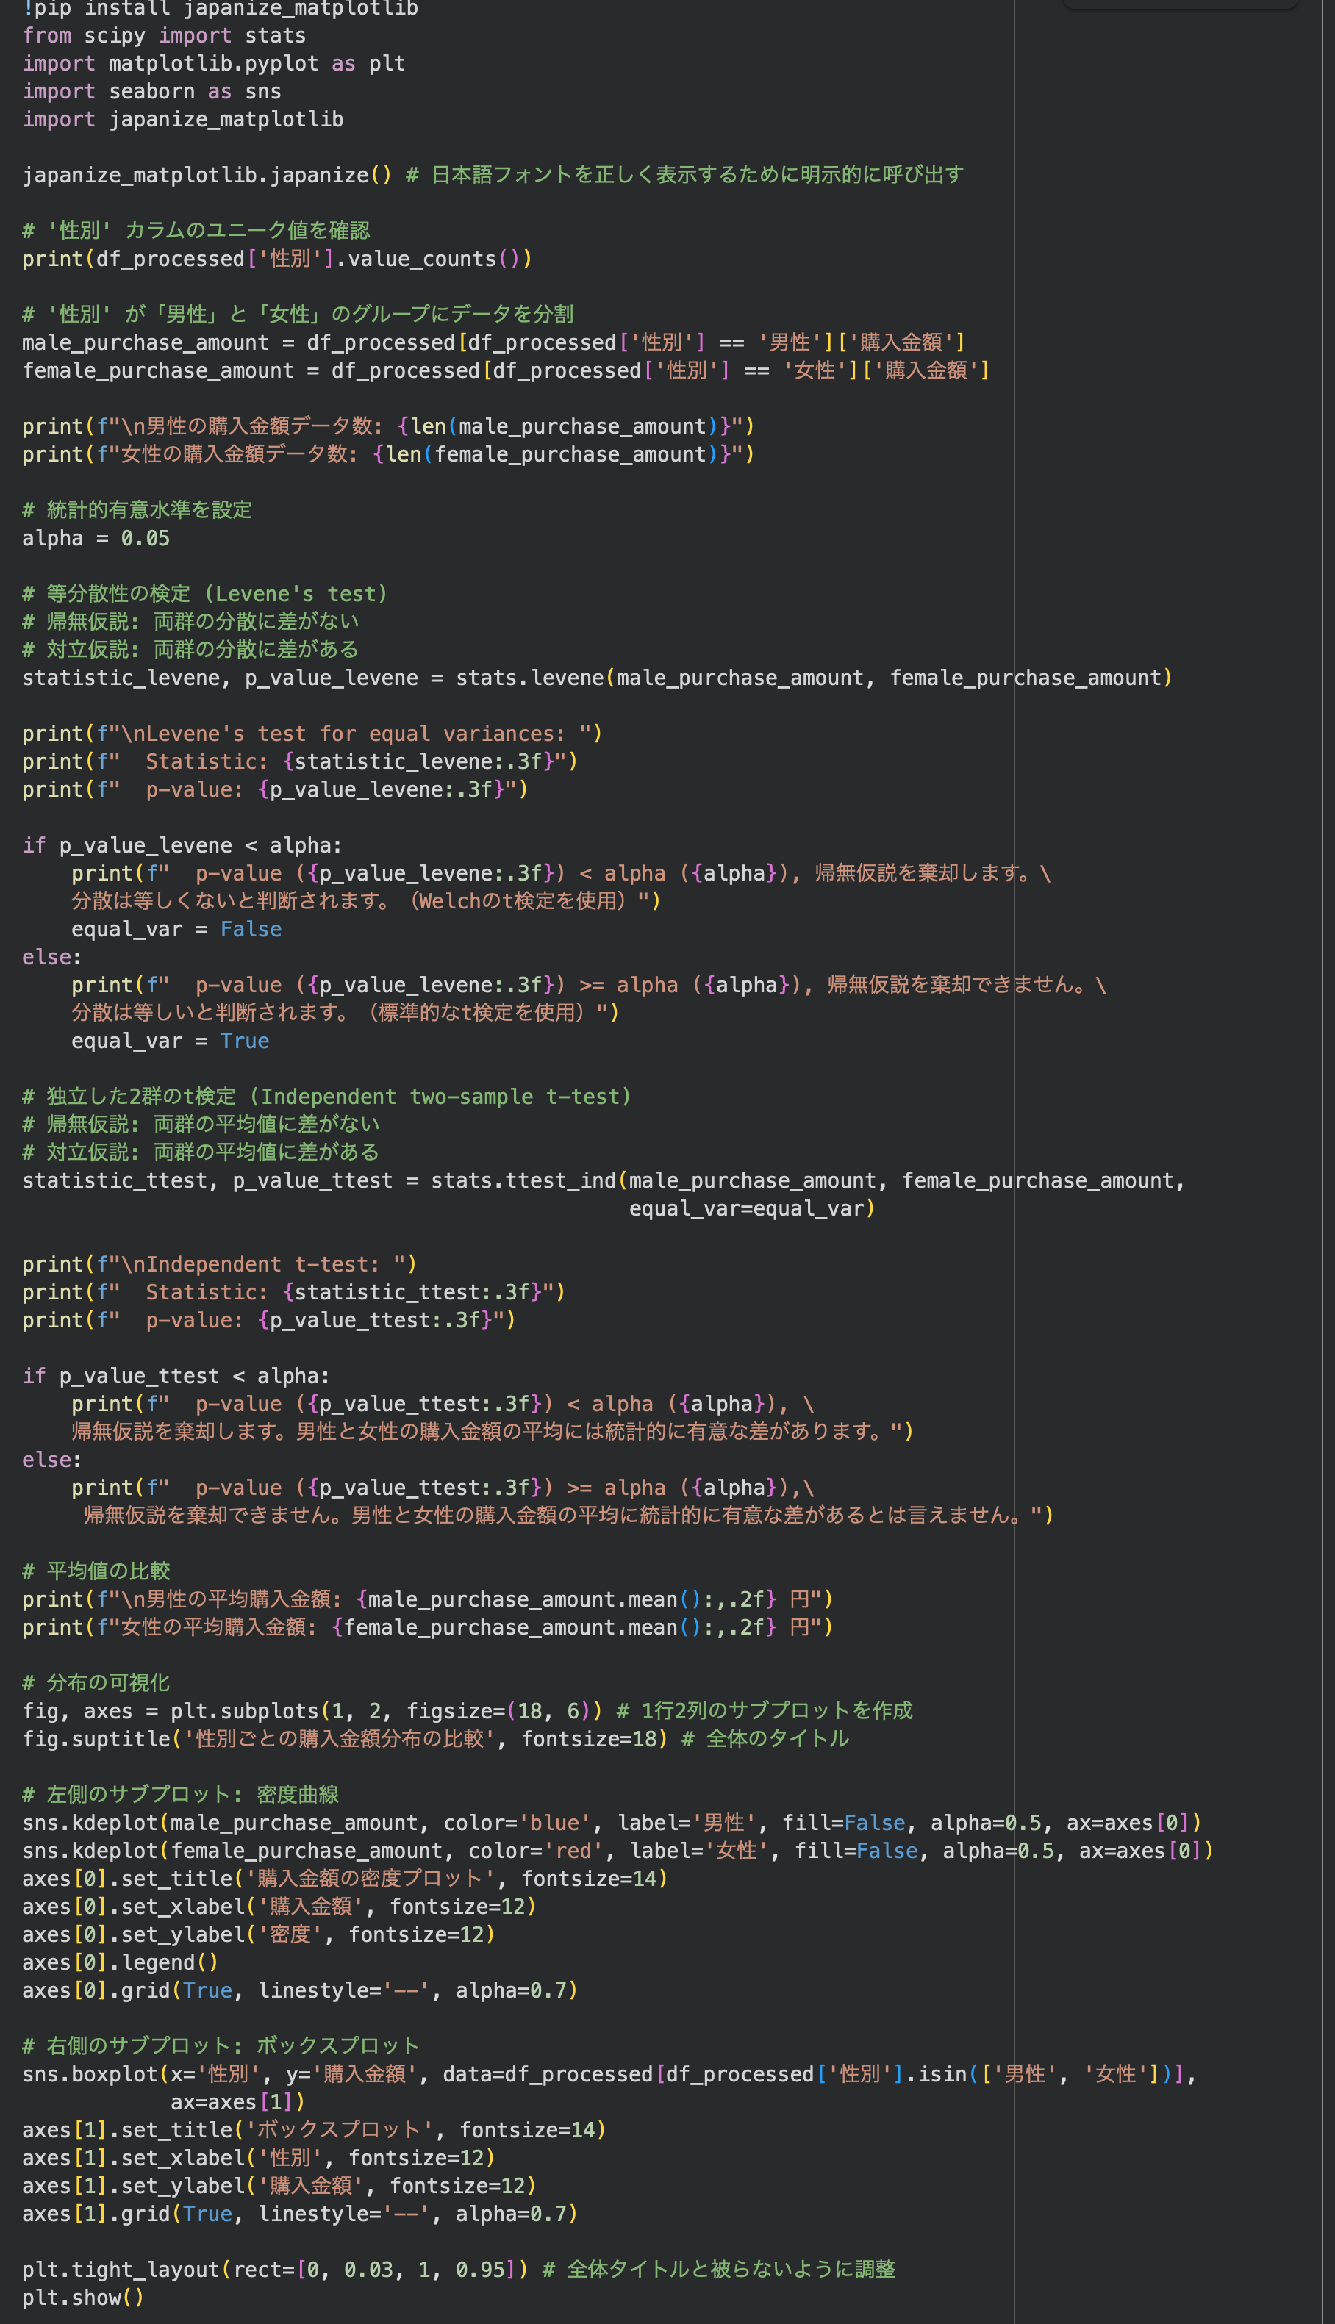The image size is (1335, 2324).
Task: Click the print line with len(male_purchase_amount)
Action: (388, 426)
